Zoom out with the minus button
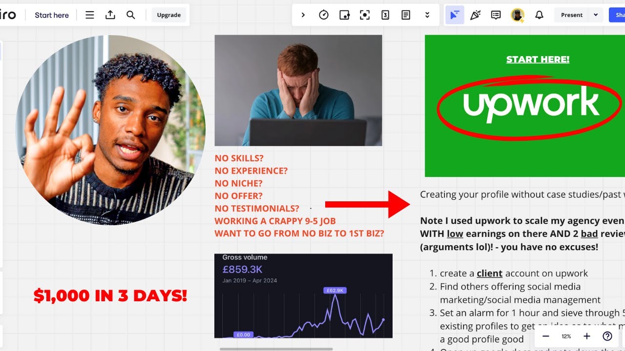The height and width of the screenshot is (351, 625). click(x=546, y=336)
